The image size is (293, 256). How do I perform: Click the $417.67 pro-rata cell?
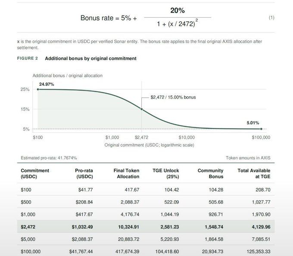point(84,214)
